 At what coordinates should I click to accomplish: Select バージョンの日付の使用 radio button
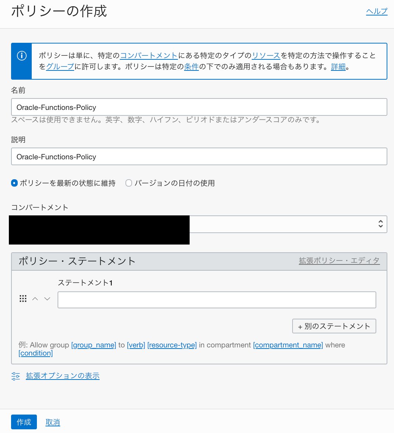[x=129, y=183]
